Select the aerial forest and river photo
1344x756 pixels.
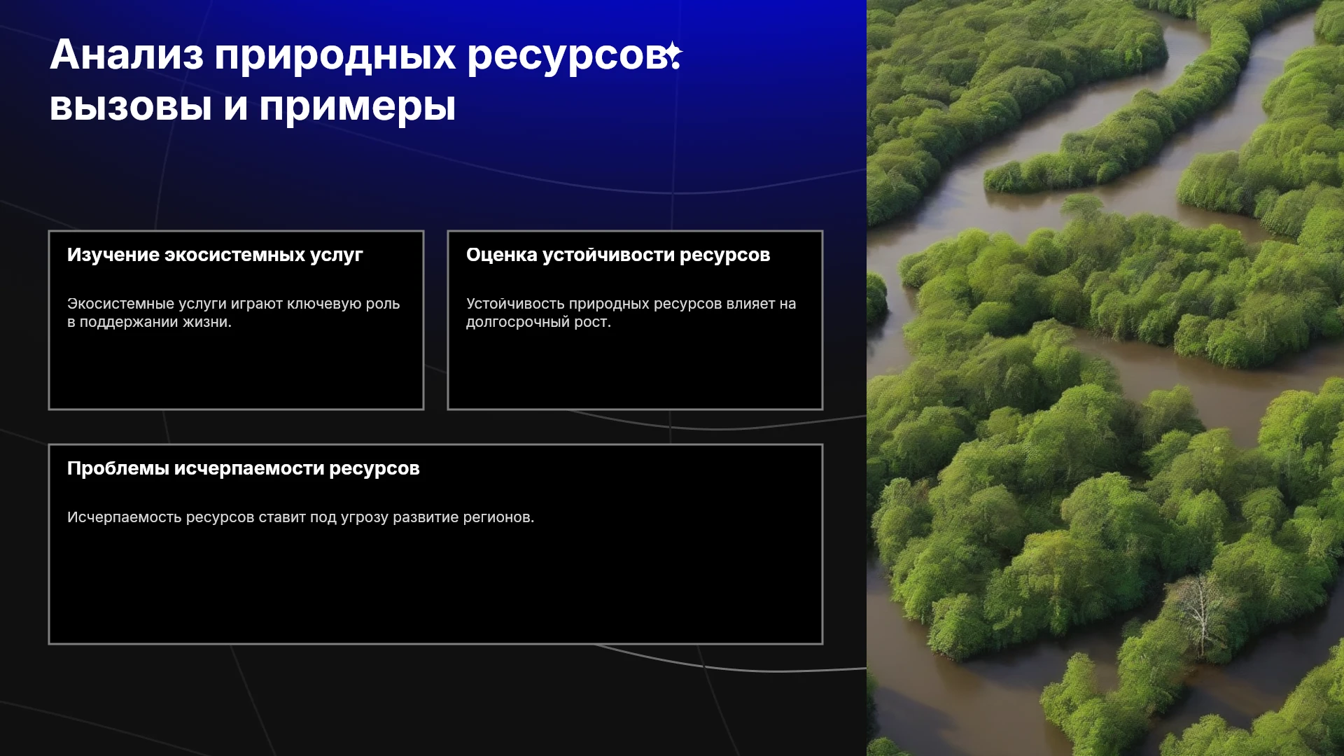[1105, 378]
